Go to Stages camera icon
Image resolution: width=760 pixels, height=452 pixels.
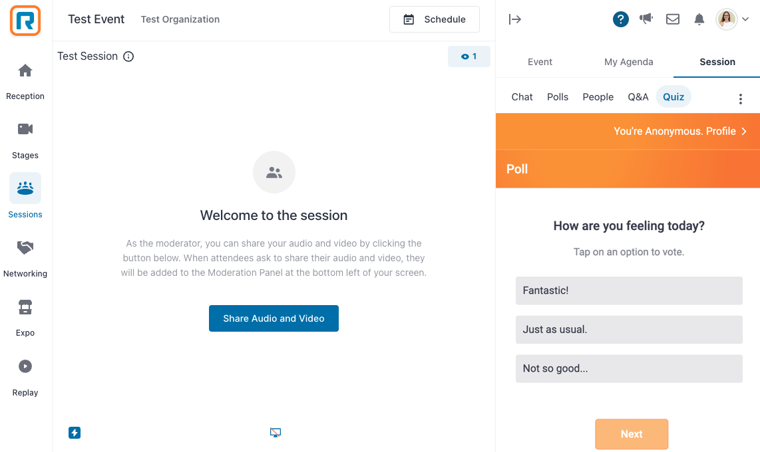pyautogui.click(x=25, y=129)
